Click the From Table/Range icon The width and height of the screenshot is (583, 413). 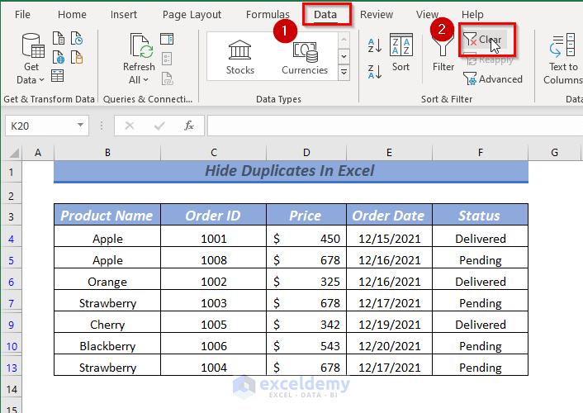(x=57, y=76)
